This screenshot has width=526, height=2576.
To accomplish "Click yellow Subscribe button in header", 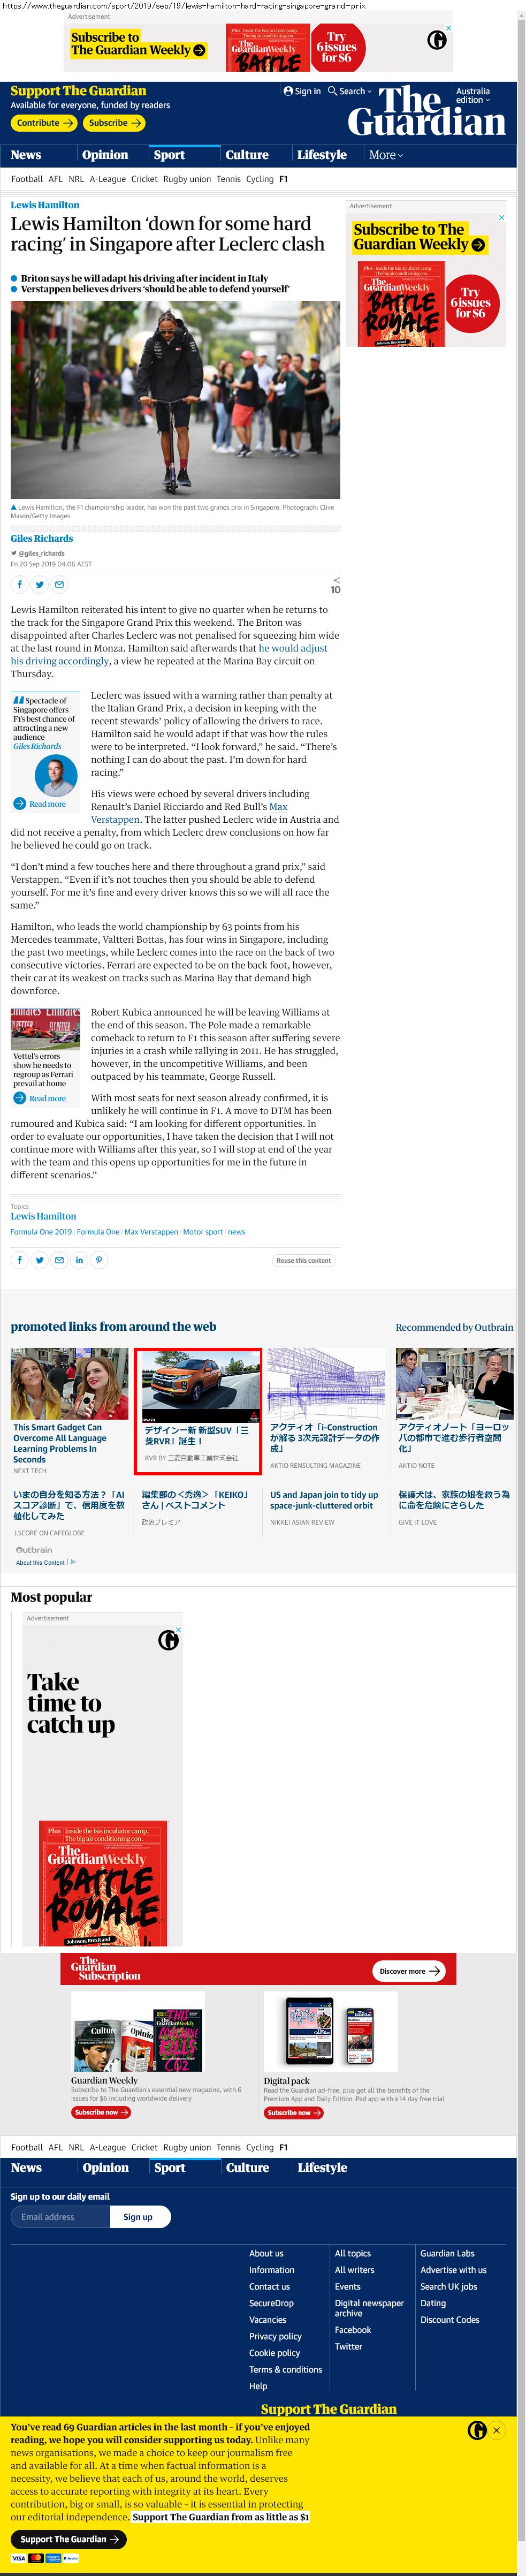I will 114,123.
